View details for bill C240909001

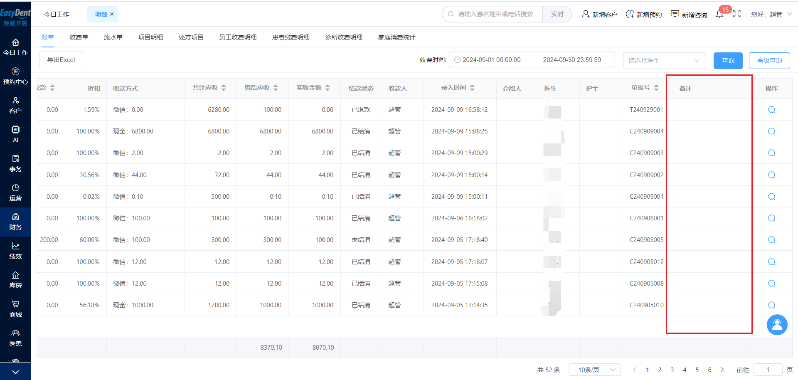click(x=771, y=197)
